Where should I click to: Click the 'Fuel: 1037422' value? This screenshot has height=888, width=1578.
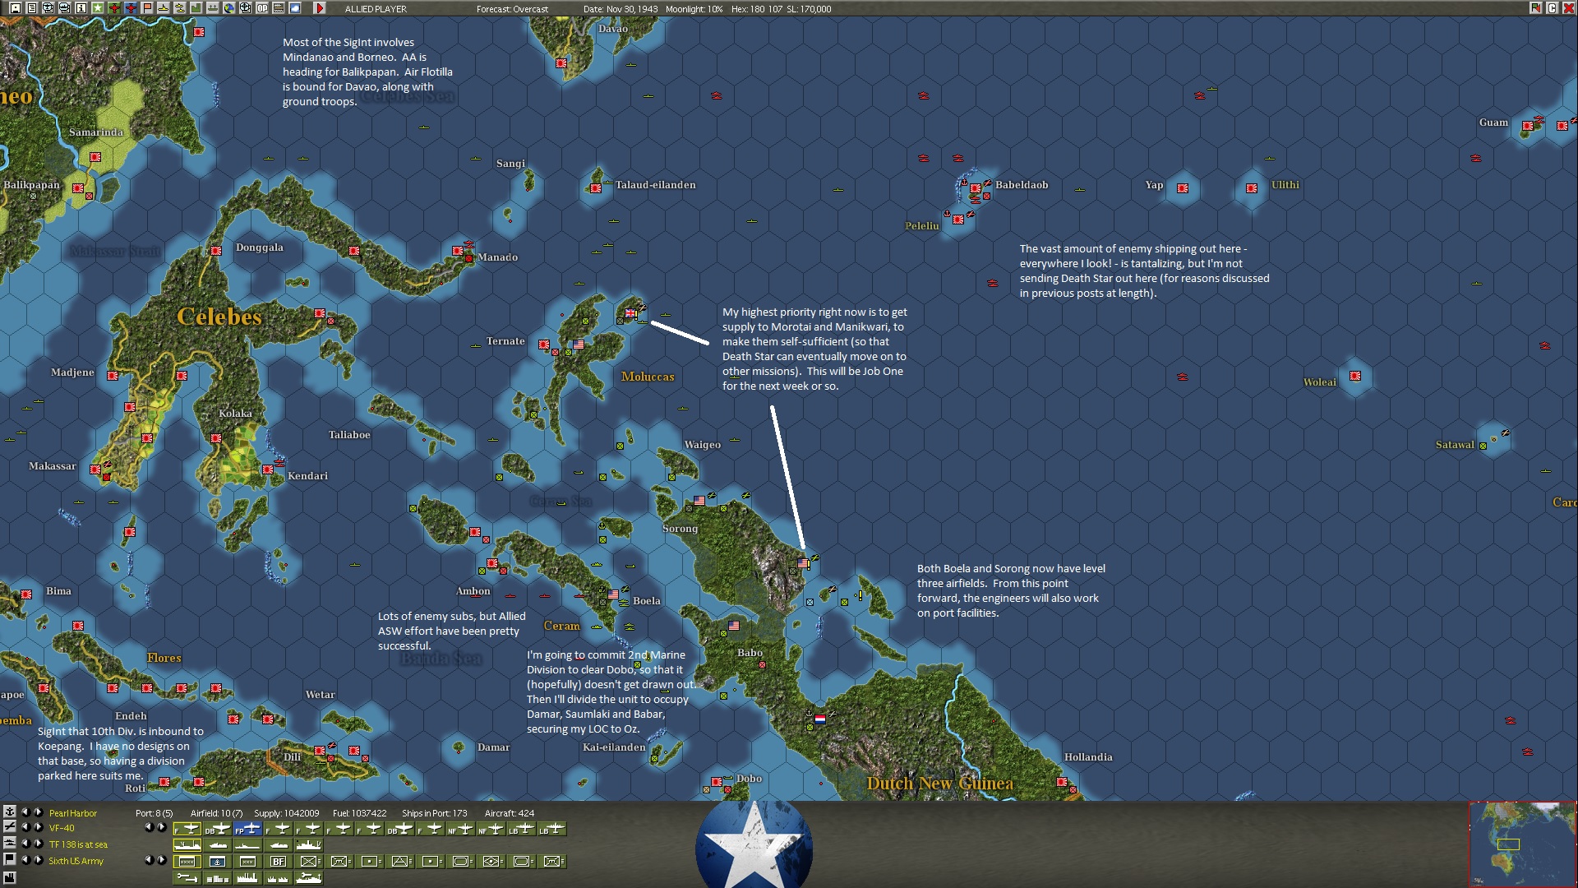[359, 813]
